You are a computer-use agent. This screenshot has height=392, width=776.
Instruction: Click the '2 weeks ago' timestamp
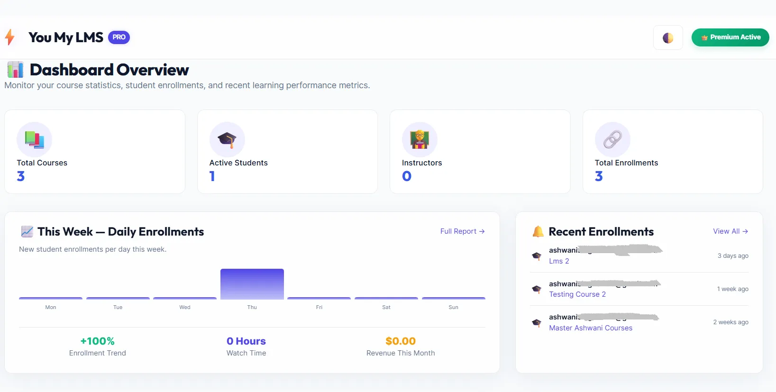click(x=731, y=322)
